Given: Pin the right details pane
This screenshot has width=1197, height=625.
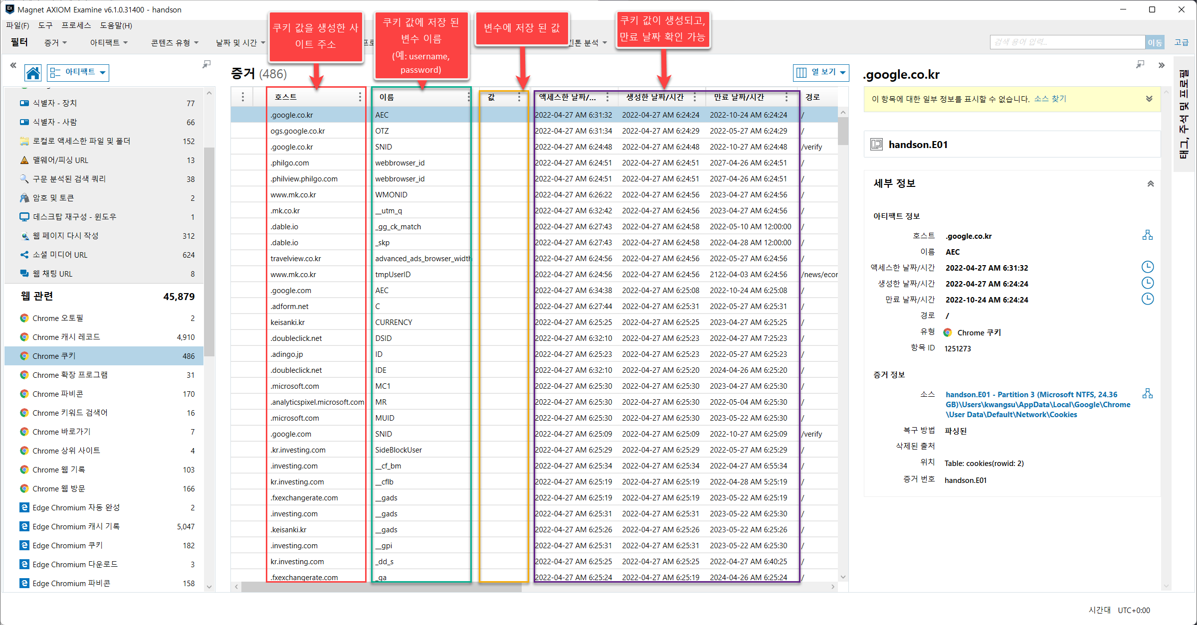Looking at the screenshot, I should [x=1140, y=64].
